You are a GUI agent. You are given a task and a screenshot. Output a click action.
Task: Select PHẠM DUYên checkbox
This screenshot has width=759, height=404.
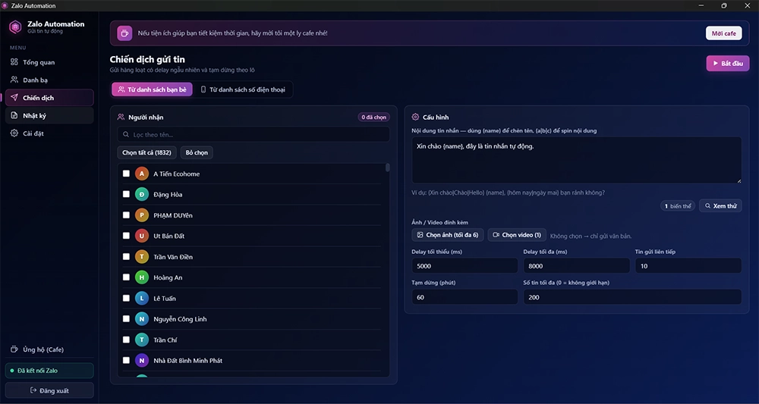(x=126, y=215)
